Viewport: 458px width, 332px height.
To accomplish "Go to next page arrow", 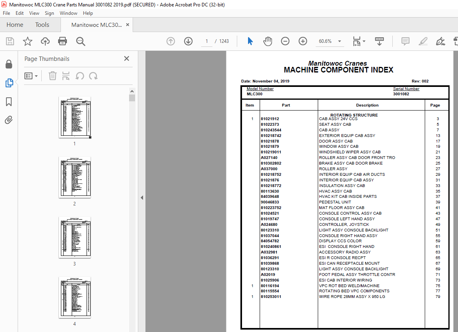I will 188,41.
